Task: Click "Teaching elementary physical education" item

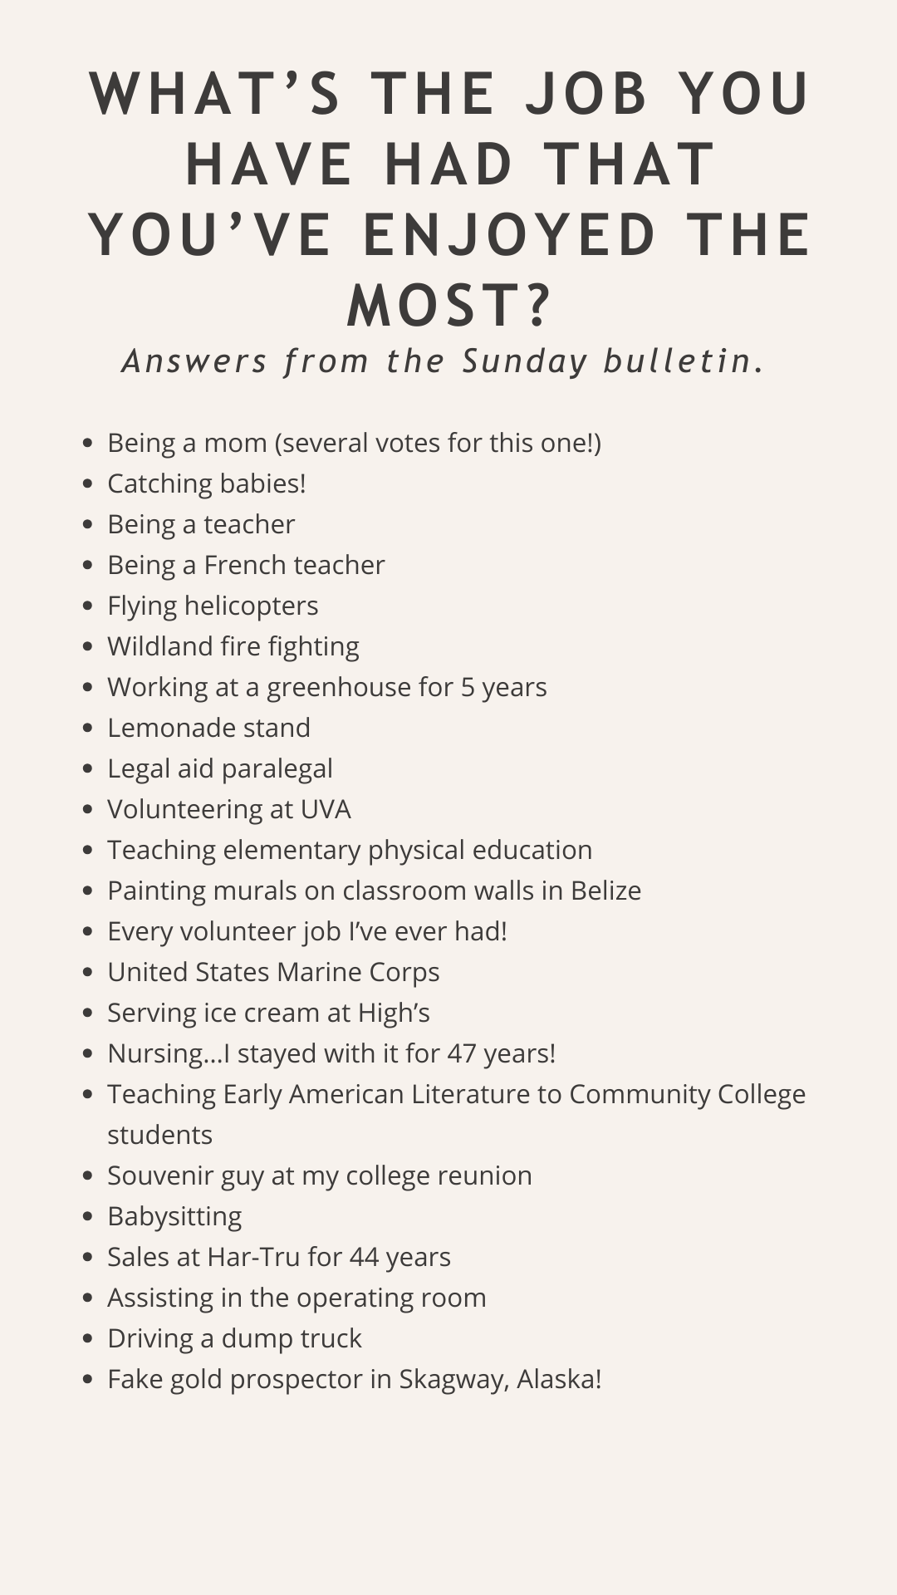Action: (x=350, y=850)
